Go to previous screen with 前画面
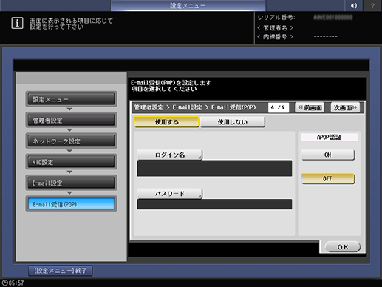The image size is (382, 287). [310, 107]
